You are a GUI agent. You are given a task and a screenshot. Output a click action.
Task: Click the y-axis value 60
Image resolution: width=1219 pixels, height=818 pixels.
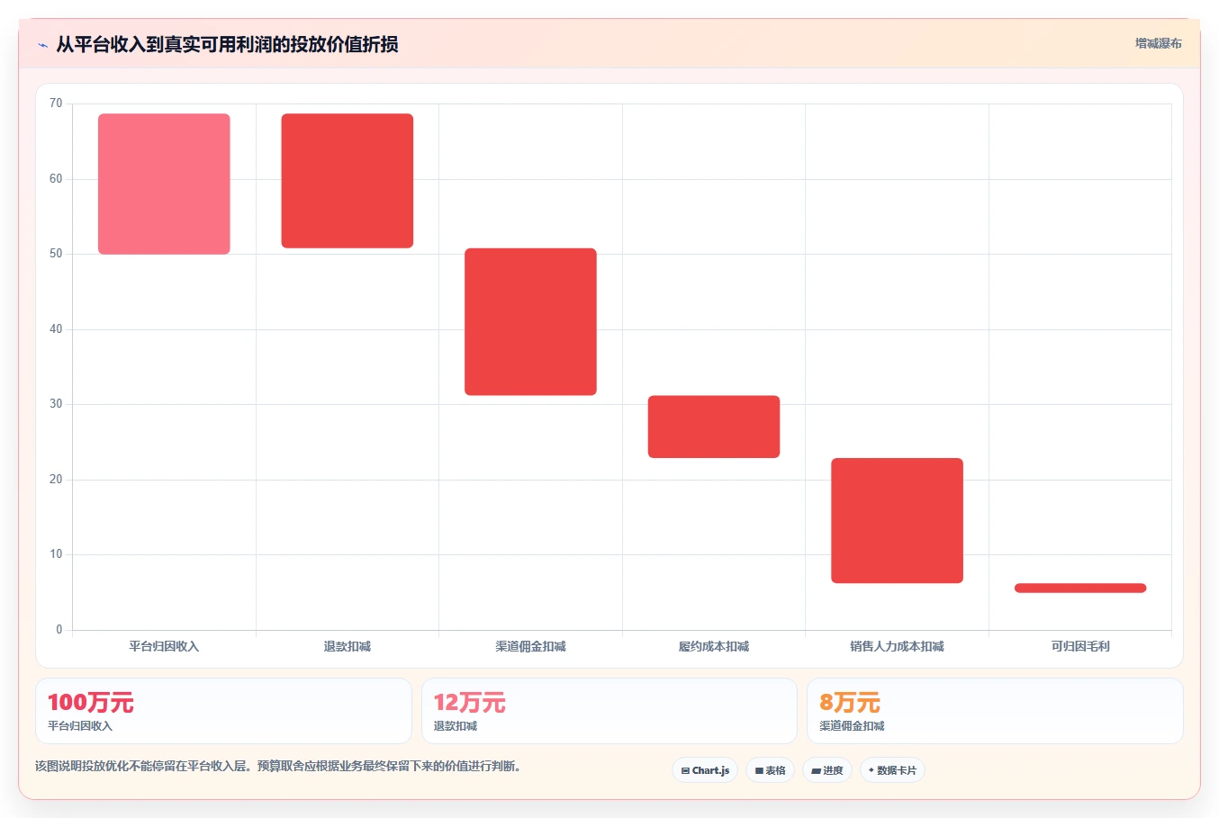pyautogui.click(x=56, y=179)
